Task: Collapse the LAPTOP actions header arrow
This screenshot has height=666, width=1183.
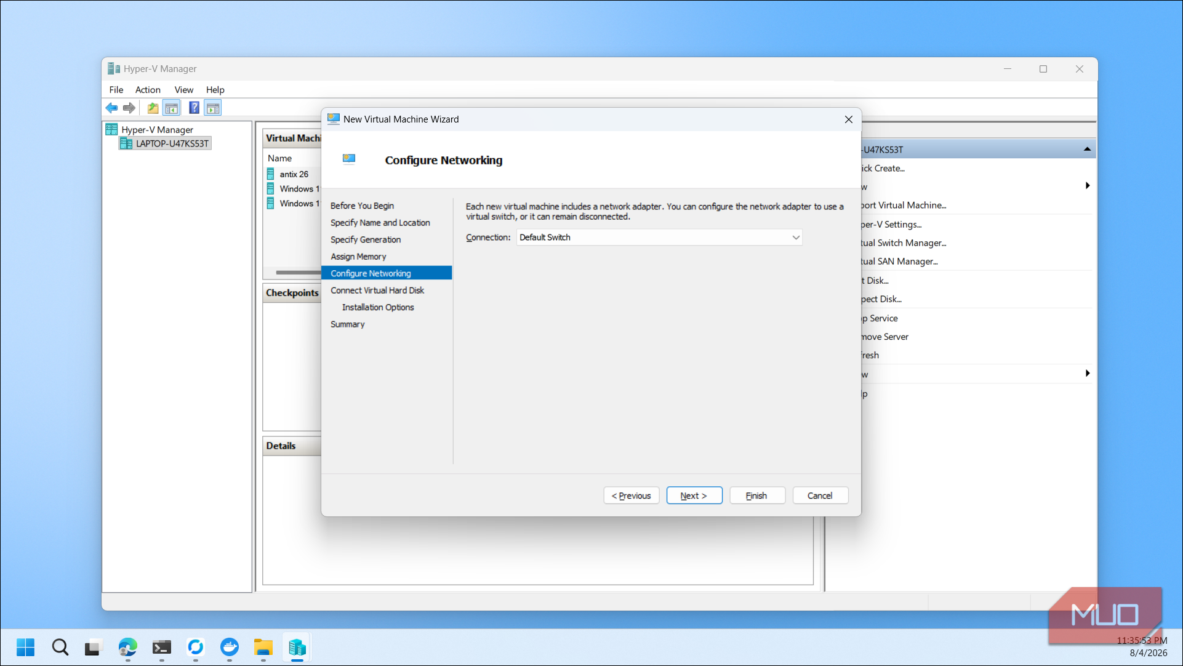Action: pyautogui.click(x=1087, y=149)
